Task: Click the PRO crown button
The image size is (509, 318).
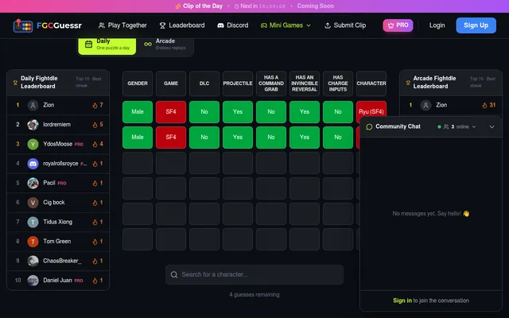Action: (398, 25)
